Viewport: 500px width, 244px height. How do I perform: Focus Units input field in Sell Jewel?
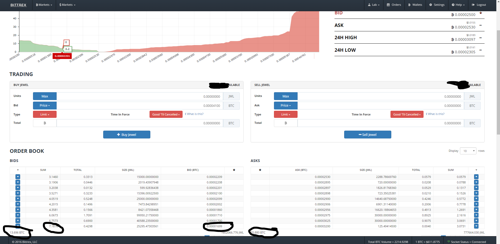point(381,96)
